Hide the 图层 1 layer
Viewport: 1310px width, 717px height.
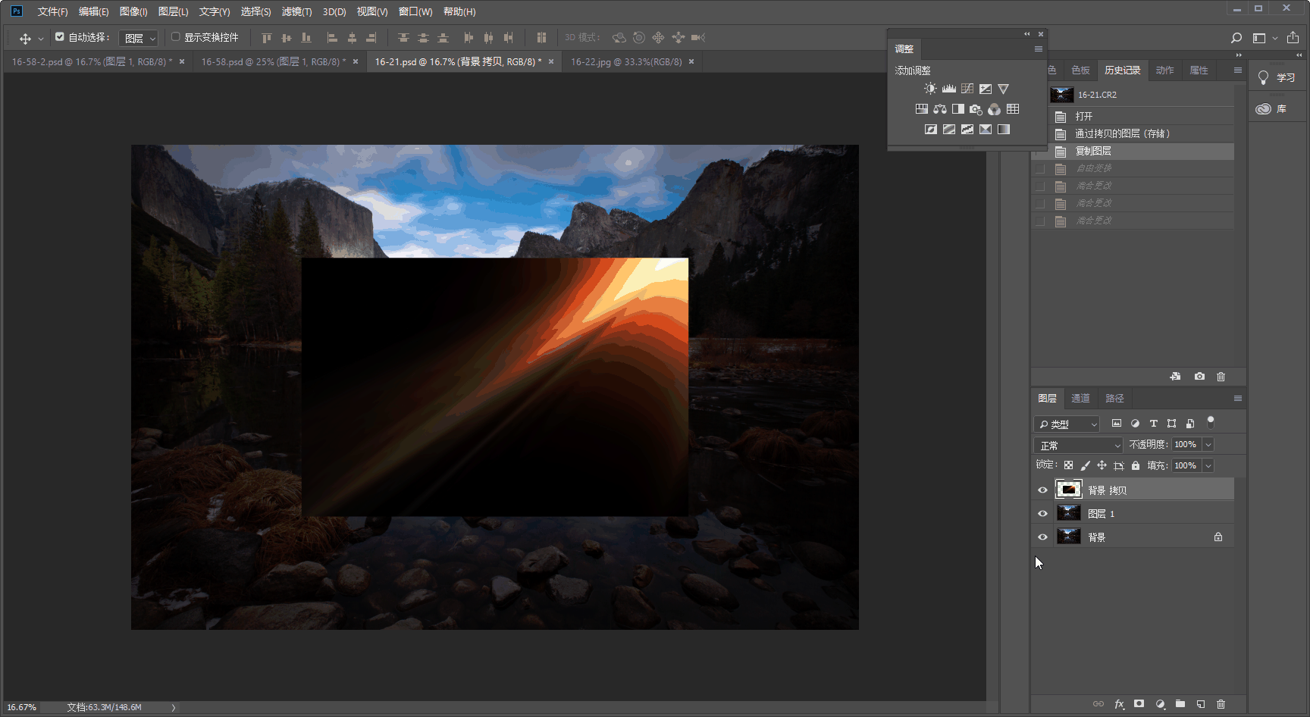1042,514
